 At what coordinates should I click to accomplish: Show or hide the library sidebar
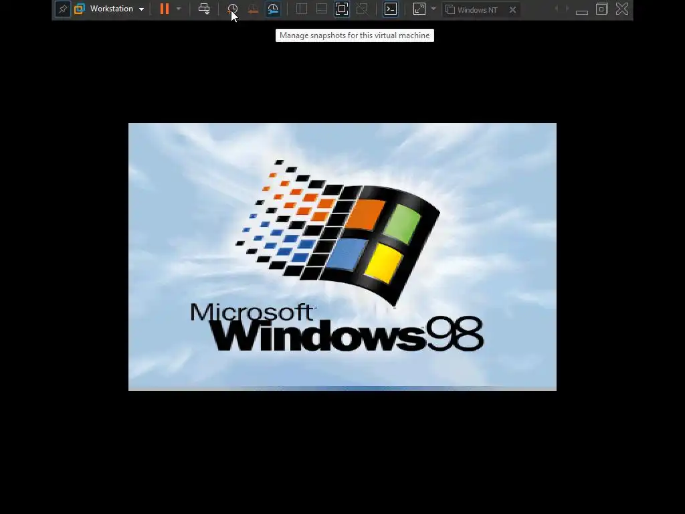click(x=302, y=9)
